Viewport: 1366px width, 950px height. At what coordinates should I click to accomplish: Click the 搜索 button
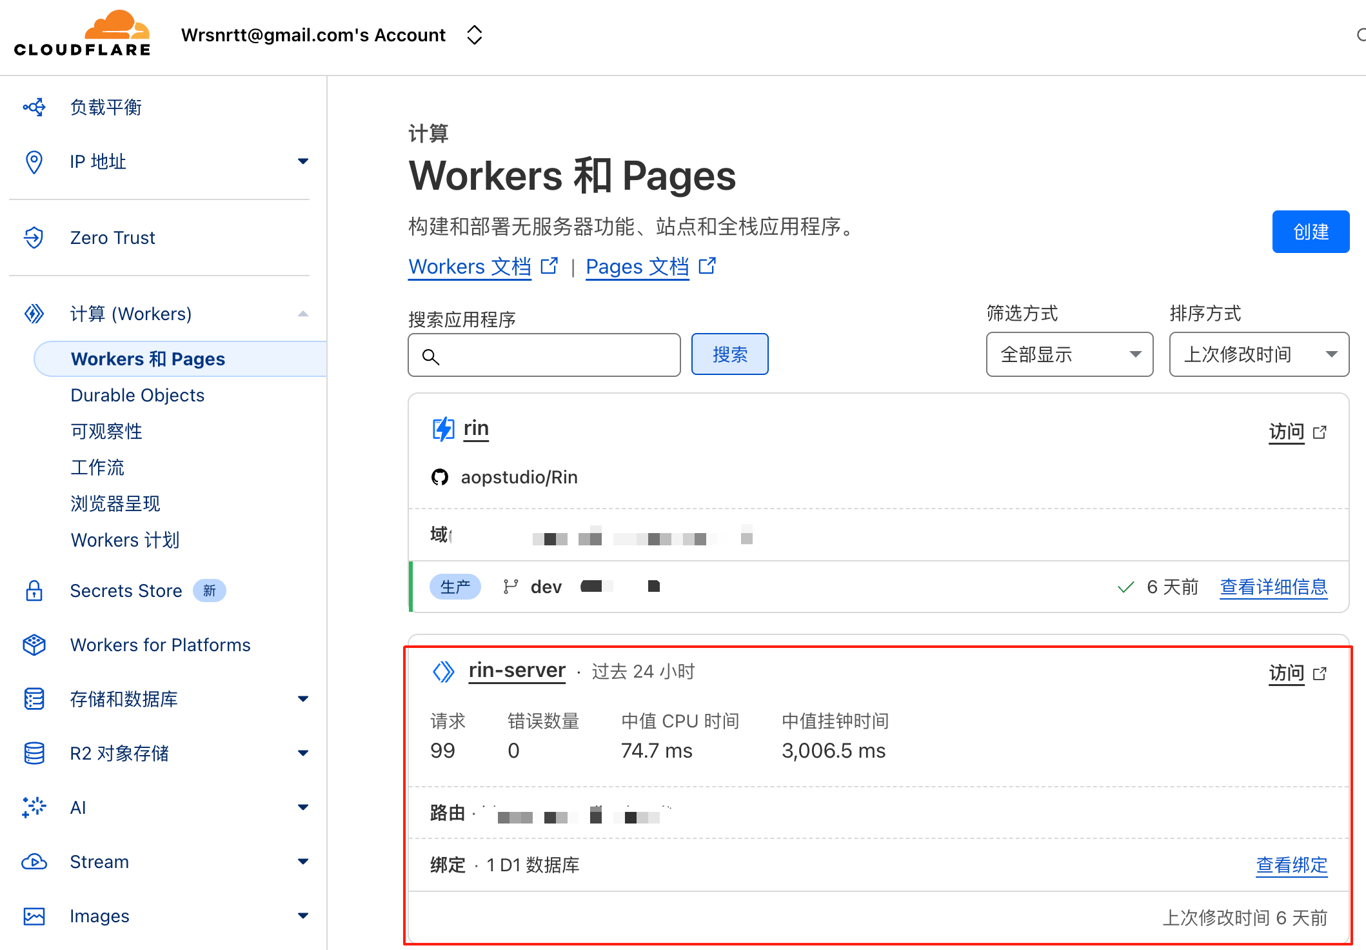[x=729, y=354]
